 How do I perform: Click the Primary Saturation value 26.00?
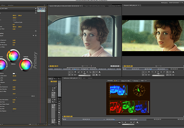(14, 76)
